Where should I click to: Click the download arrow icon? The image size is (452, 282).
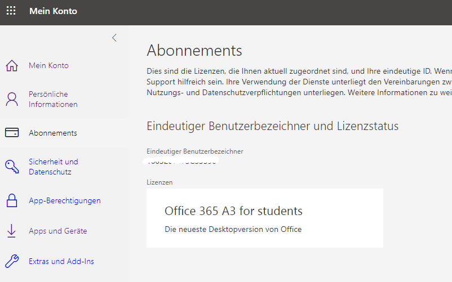point(11,231)
